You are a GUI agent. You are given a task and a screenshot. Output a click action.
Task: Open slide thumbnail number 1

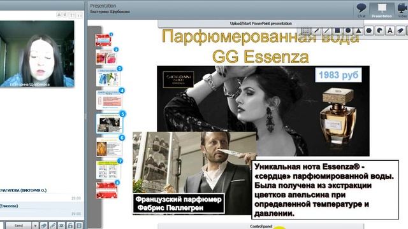[x=103, y=40]
